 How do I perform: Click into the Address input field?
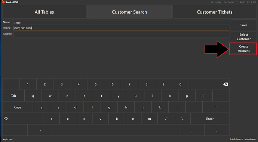tap(121, 34)
